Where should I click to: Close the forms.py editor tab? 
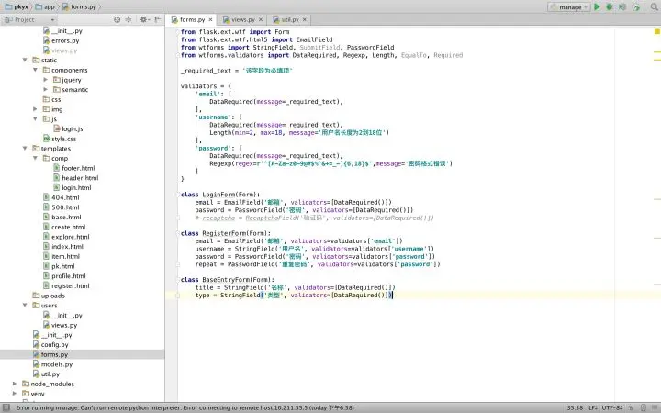tap(210, 20)
